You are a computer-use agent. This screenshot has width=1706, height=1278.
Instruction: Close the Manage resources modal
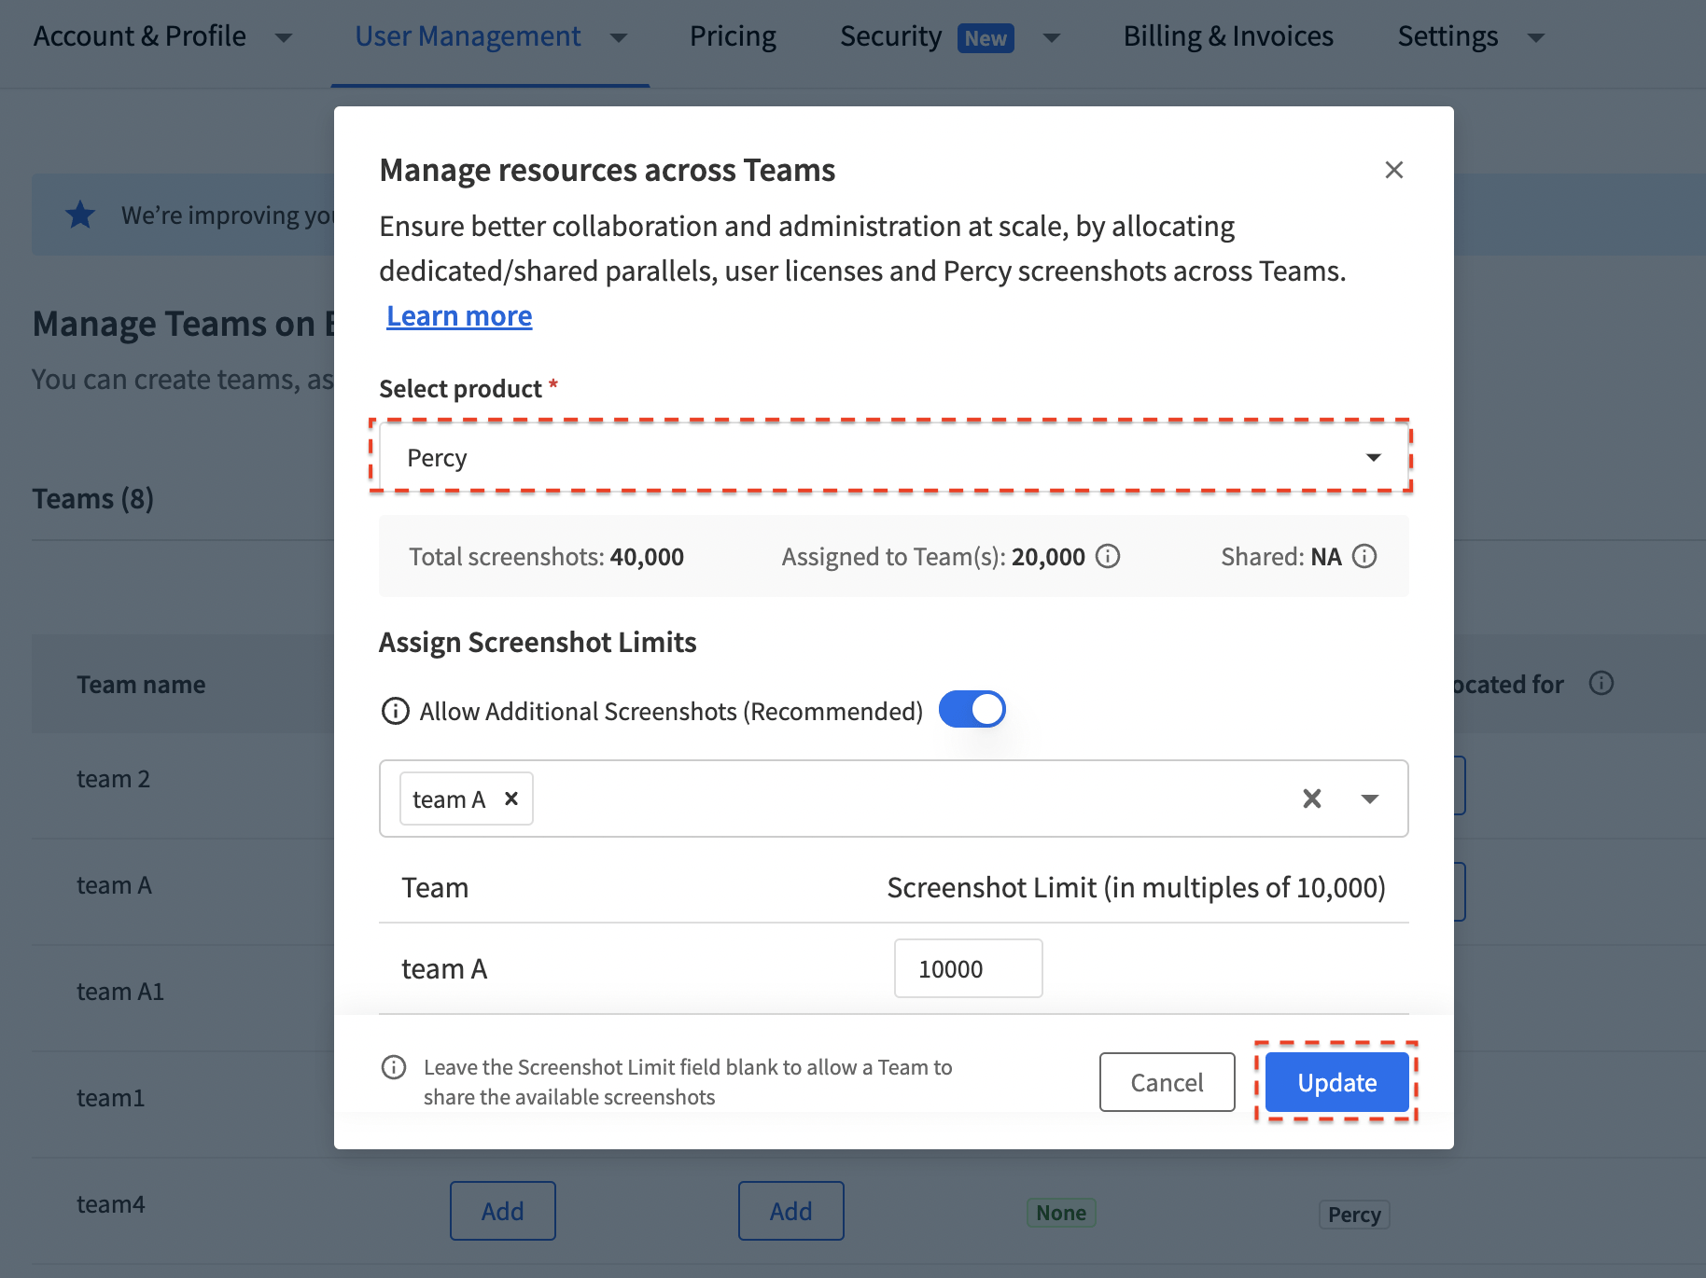click(x=1394, y=170)
